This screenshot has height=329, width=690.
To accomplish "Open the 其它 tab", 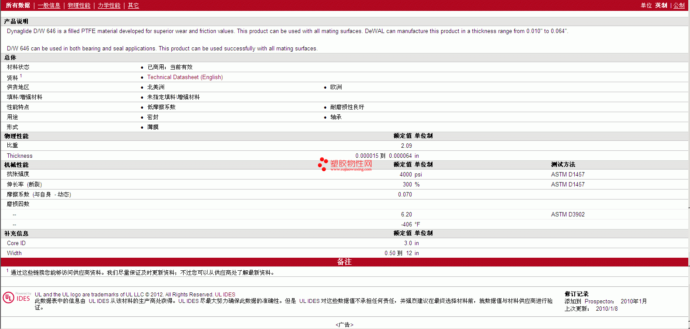I will (133, 6).
